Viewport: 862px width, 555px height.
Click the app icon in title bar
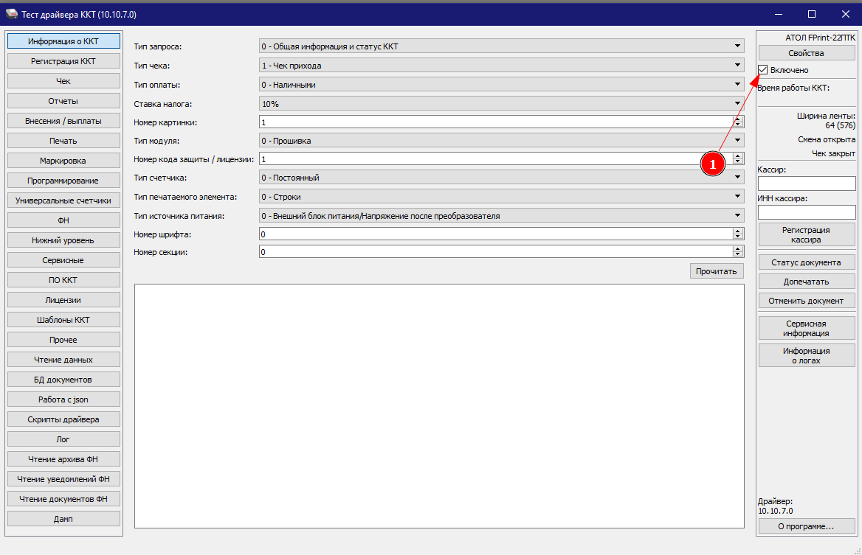point(11,14)
